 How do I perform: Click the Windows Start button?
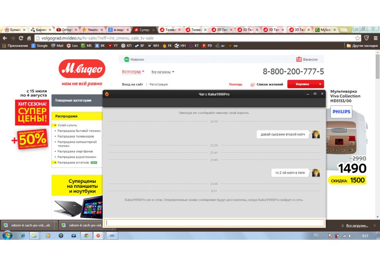pos(7,236)
